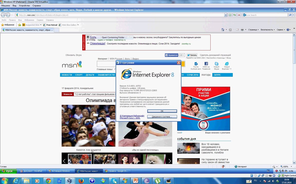The width and height of the screenshot is (296, 184).
Task: Open Skype from the Windows taskbar
Action: click(x=114, y=181)
